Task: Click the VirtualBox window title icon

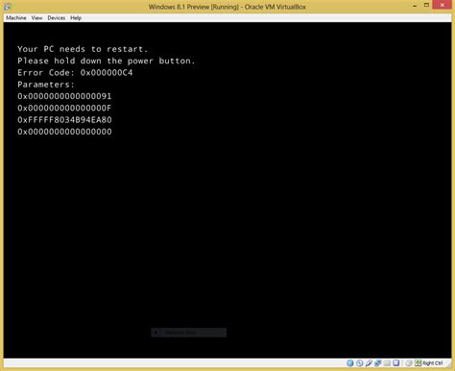Action: tap(8, 7)
